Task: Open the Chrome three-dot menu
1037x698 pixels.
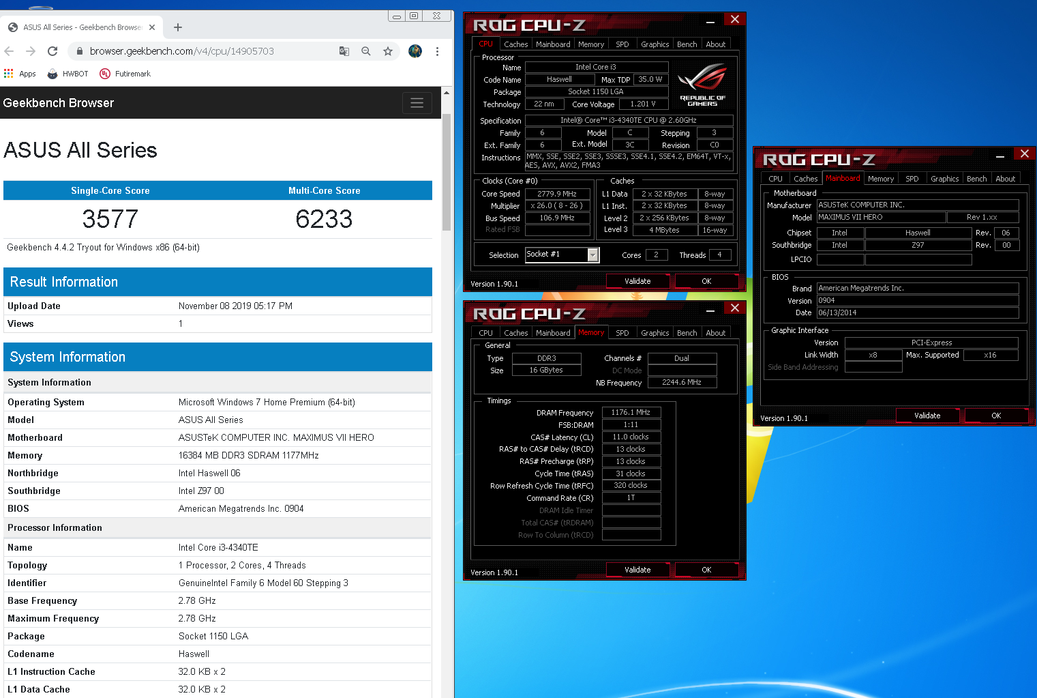Action: pyautogui.click(x=437, y=51)
